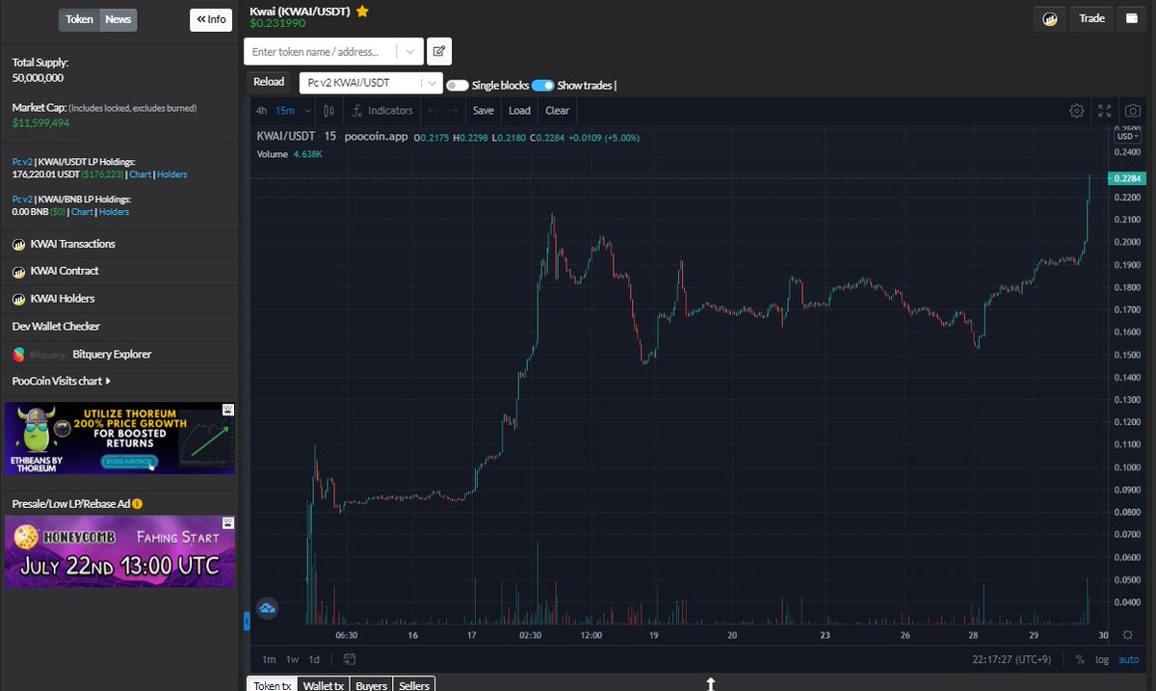This screenshot has height=691, width=1156.
Task: Toggle log scale on the chart
Action: coord(1102,659)
